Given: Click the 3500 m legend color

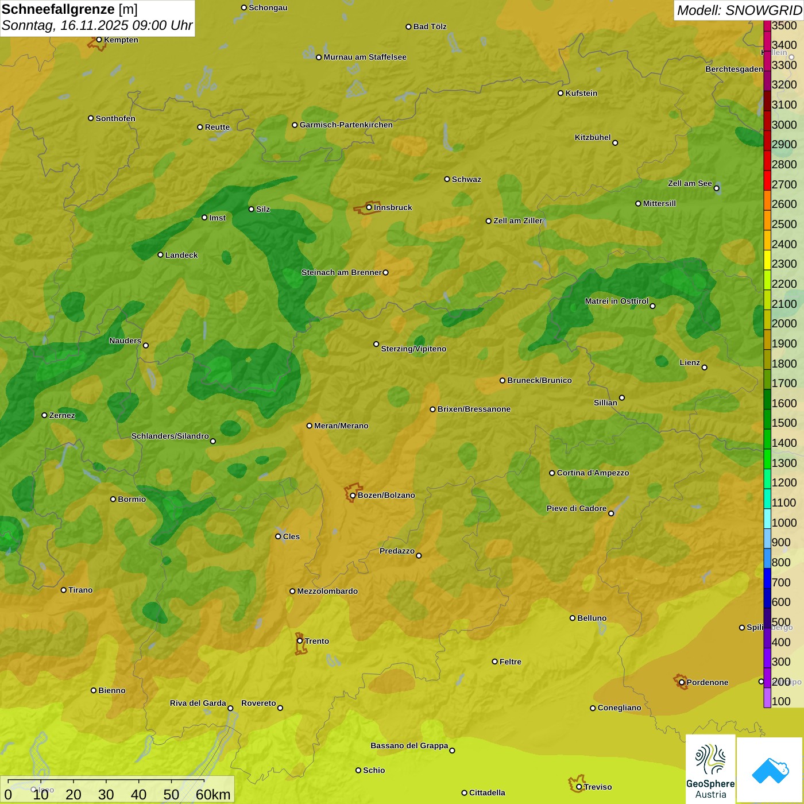Looking at the screenshot, I should 767,26.
